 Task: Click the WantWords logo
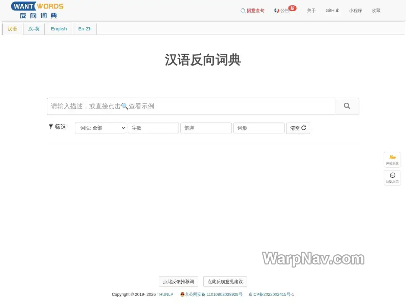point(37,10)
